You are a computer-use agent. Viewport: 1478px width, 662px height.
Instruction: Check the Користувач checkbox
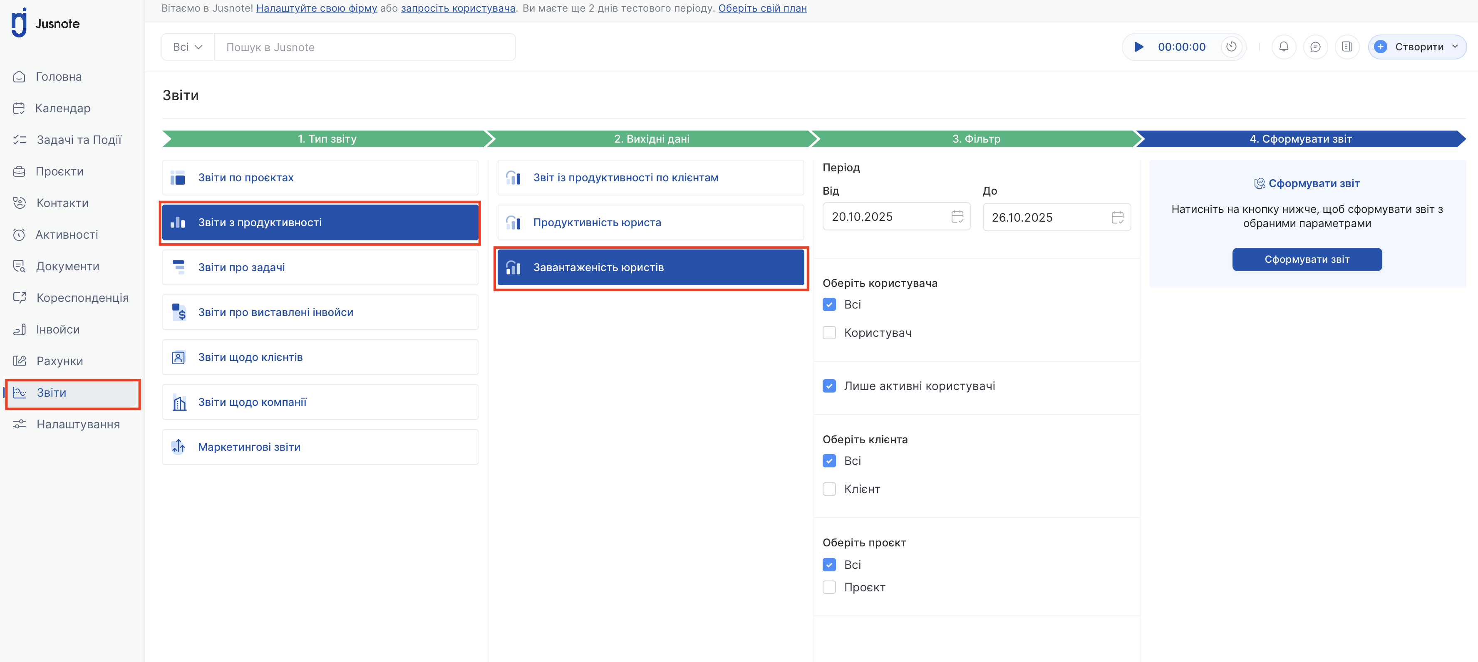[x=829, y=333]
